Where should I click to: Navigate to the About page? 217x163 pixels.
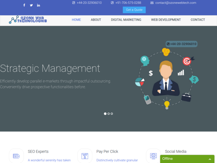[x=96, y=20]
